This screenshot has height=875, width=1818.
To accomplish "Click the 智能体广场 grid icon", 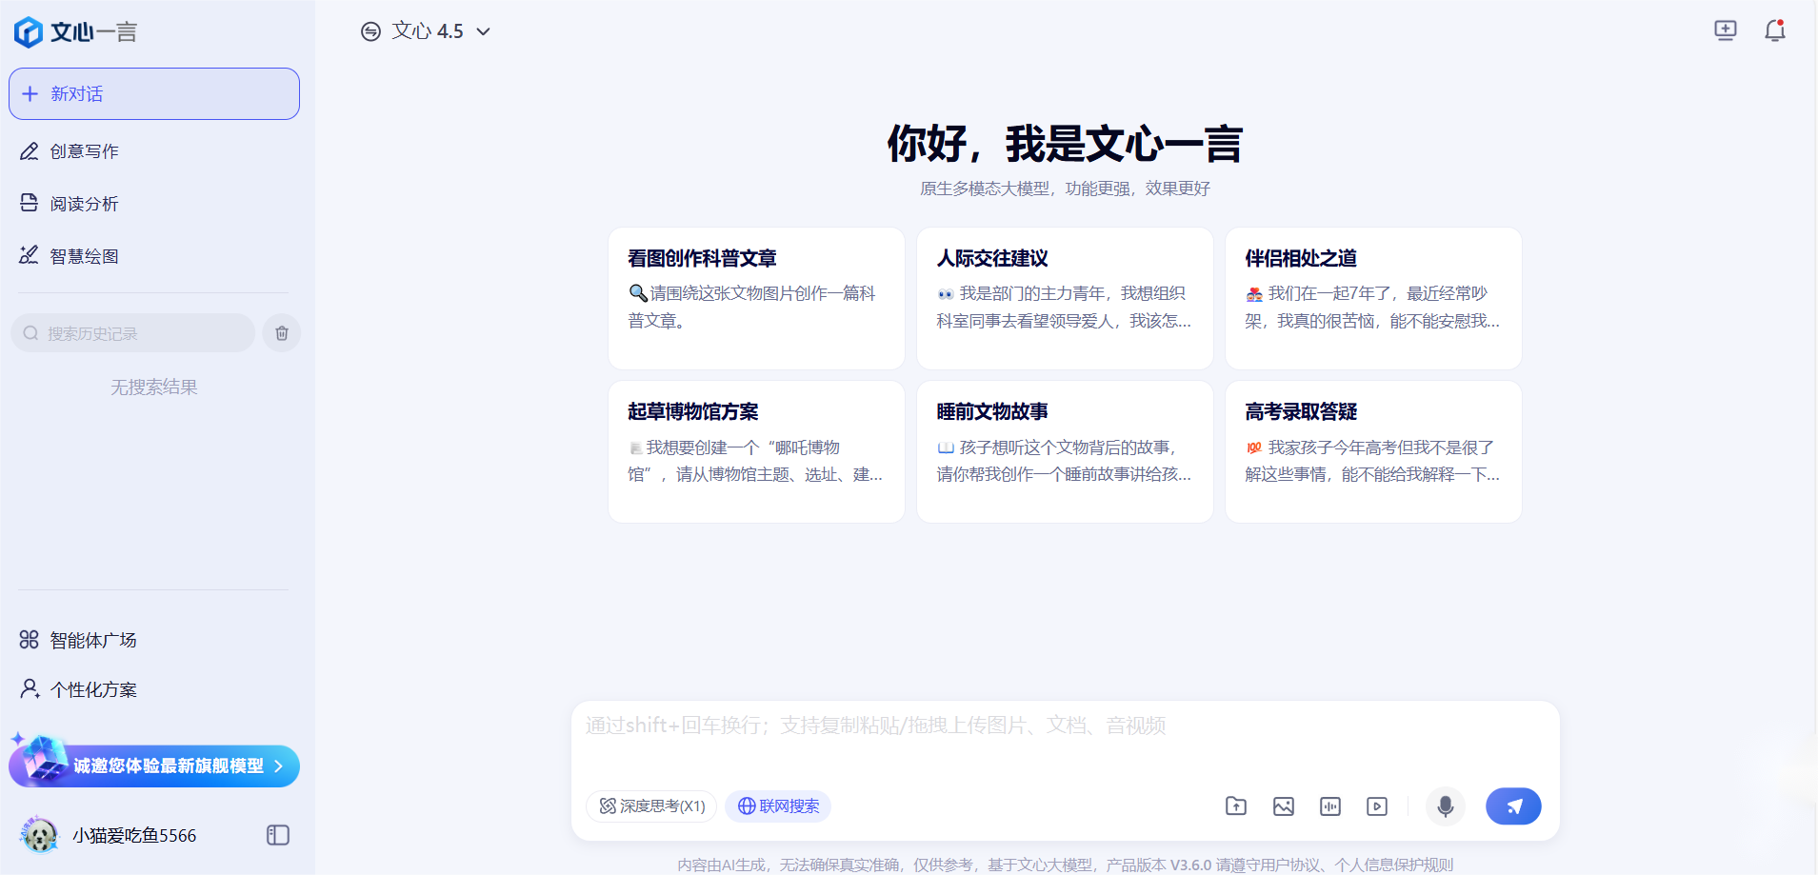I will pyautogui.click(x=30, y=640).
